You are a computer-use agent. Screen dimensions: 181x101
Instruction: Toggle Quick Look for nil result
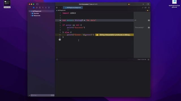click(149, 20)
